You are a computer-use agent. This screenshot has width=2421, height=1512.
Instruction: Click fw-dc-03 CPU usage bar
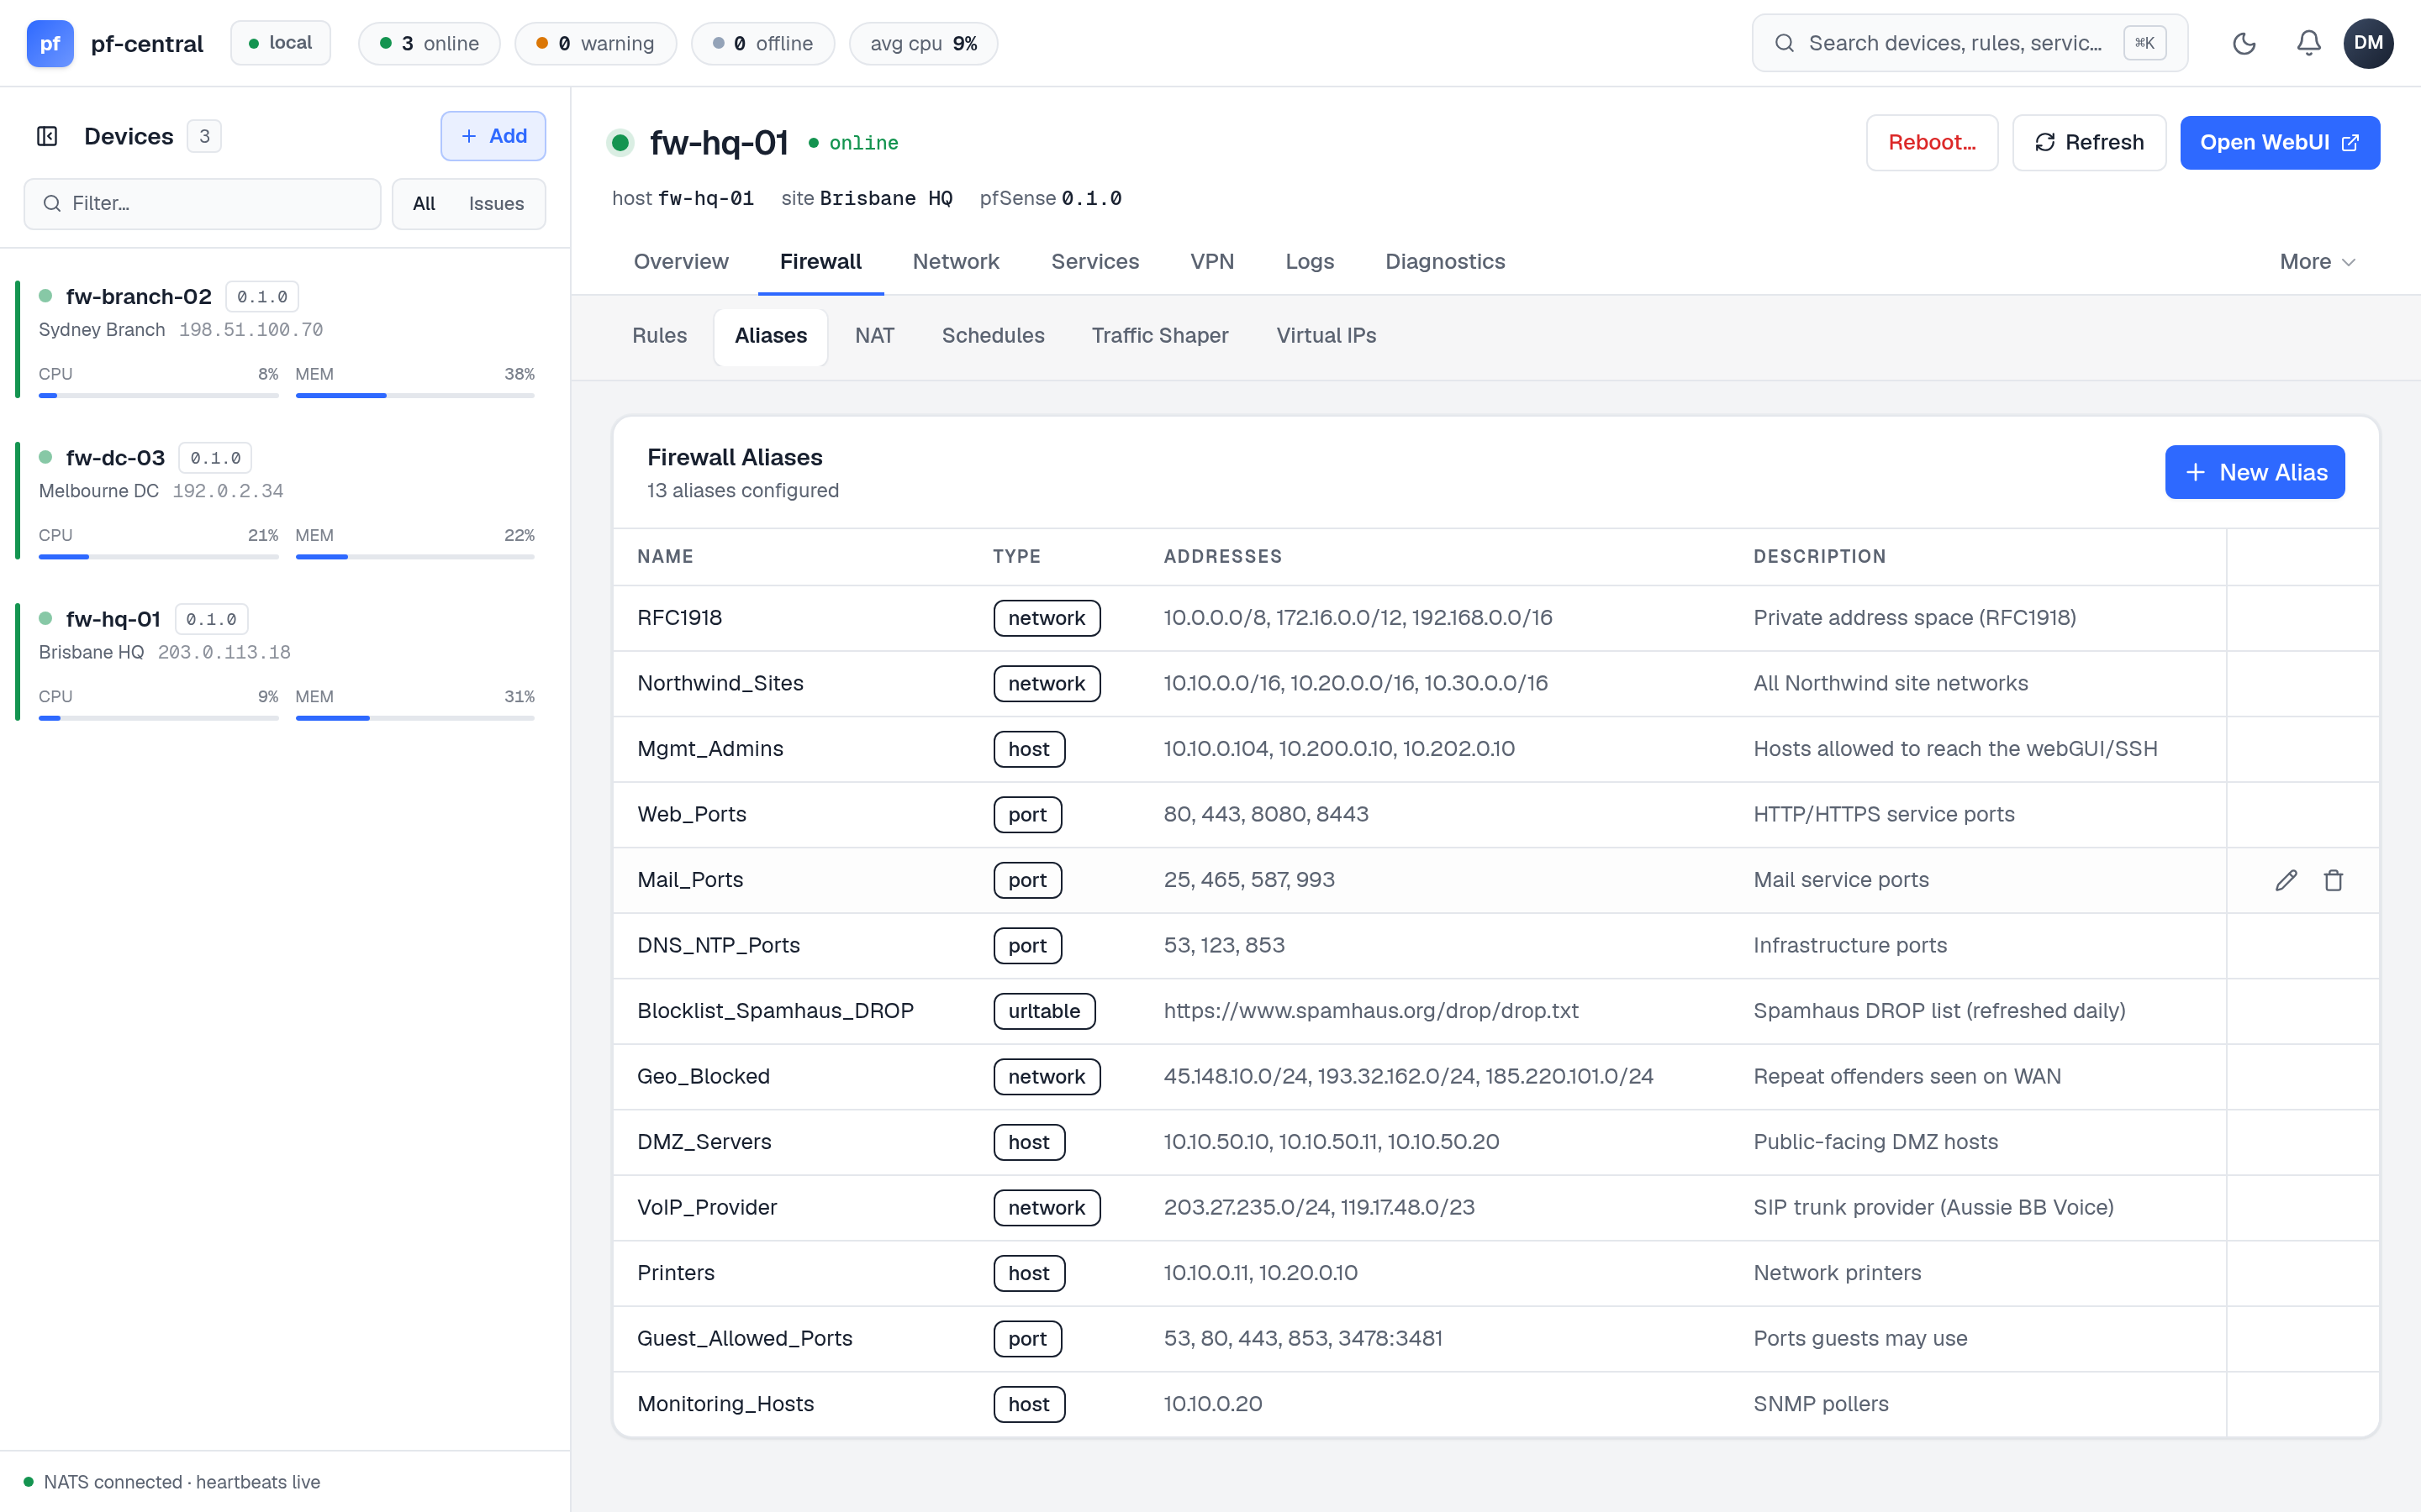pos(158,556)
